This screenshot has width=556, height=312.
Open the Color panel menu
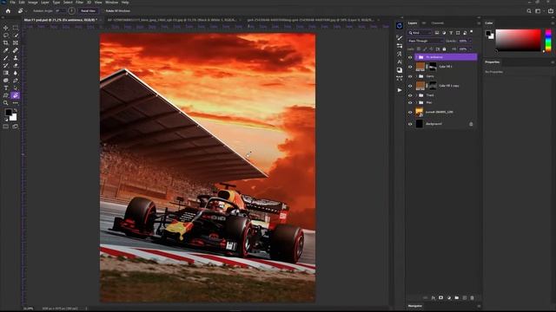tap(553, 23)
